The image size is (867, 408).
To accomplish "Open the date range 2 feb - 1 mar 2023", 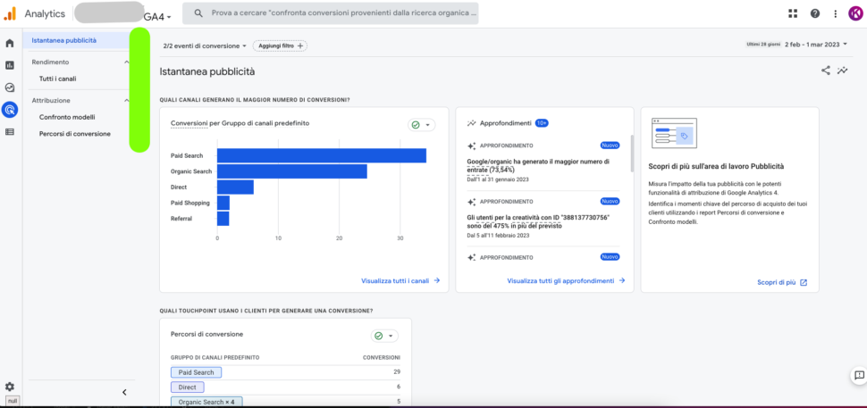I will pyautogui.click(x=815, y=45).
